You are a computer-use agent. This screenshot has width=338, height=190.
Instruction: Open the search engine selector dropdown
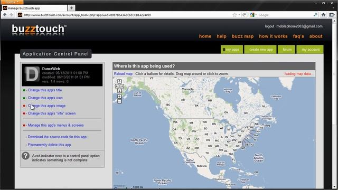click(x=253, y=15)
